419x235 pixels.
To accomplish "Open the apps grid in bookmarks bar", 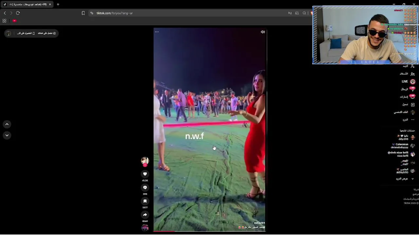I will point(4,21).
